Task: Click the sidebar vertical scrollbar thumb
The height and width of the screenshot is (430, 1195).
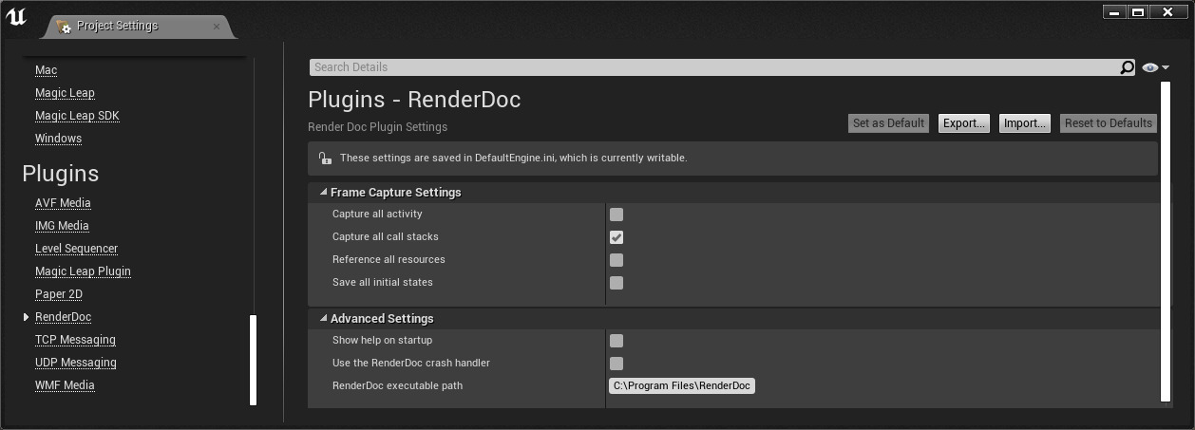Action: (x=253, y=361)
